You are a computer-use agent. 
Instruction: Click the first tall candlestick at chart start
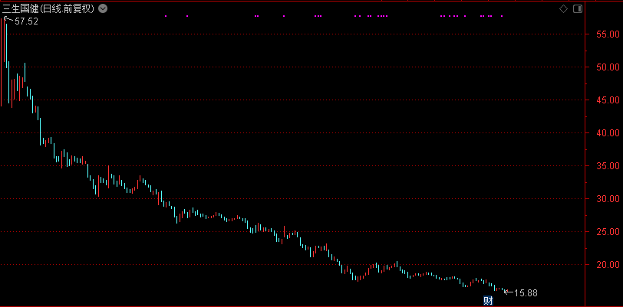[6, 54]
